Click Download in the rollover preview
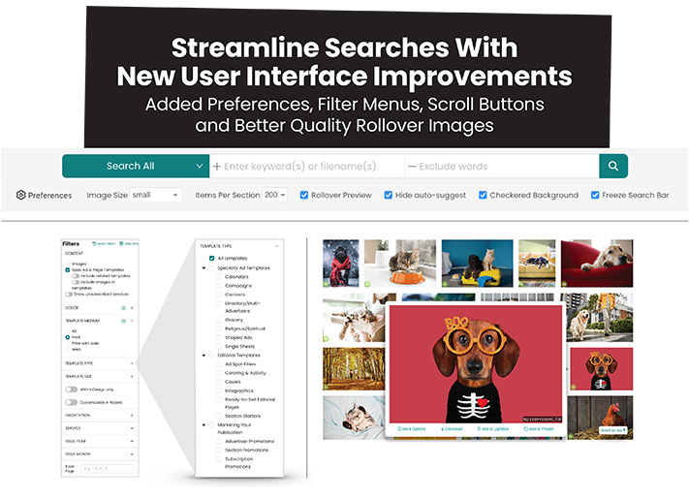 click(x=454, y=427)
